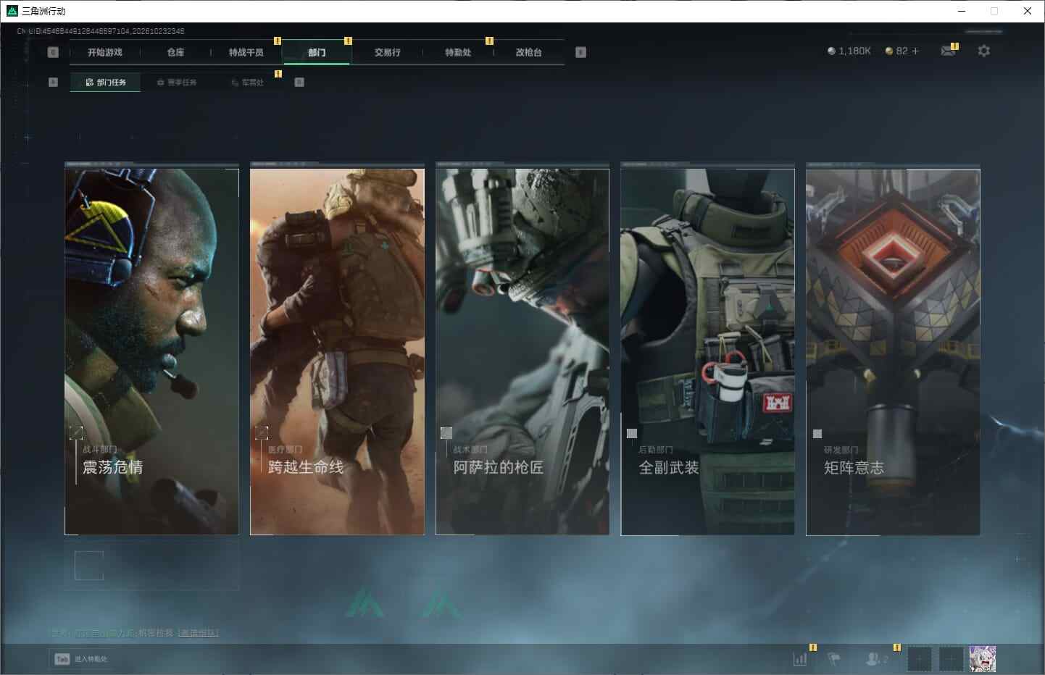Select the 部门任务 sub-tab
This screenshot has height=675, width=1045.
tap(106, 82)
